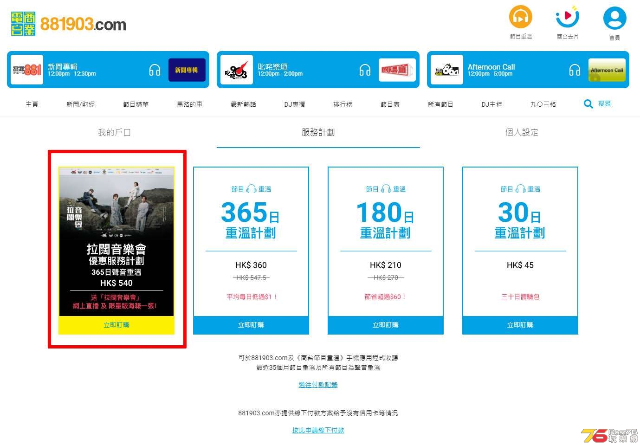Click the HK$ 45 price
The height and width of the screenshot is (445, 640).
coord(520,265)
